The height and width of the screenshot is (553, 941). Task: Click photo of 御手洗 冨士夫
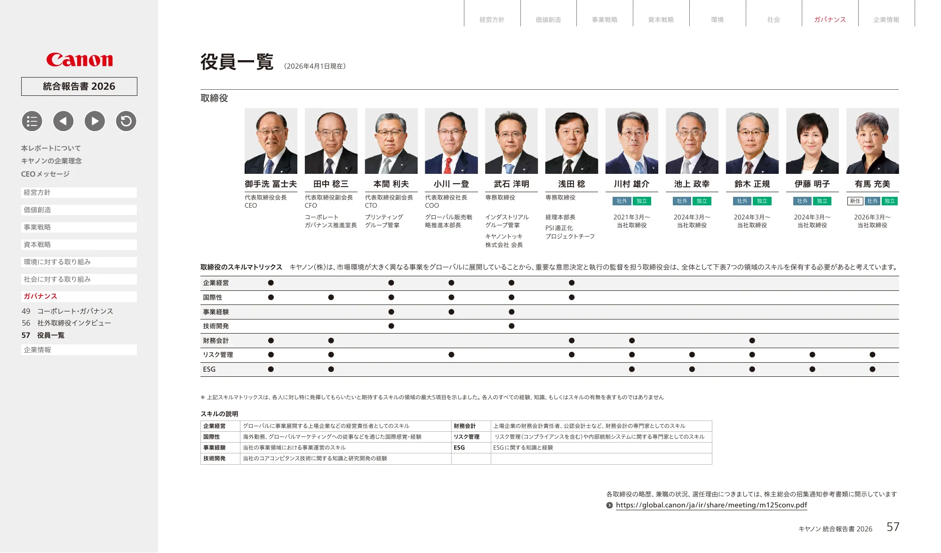click(271, 141)
